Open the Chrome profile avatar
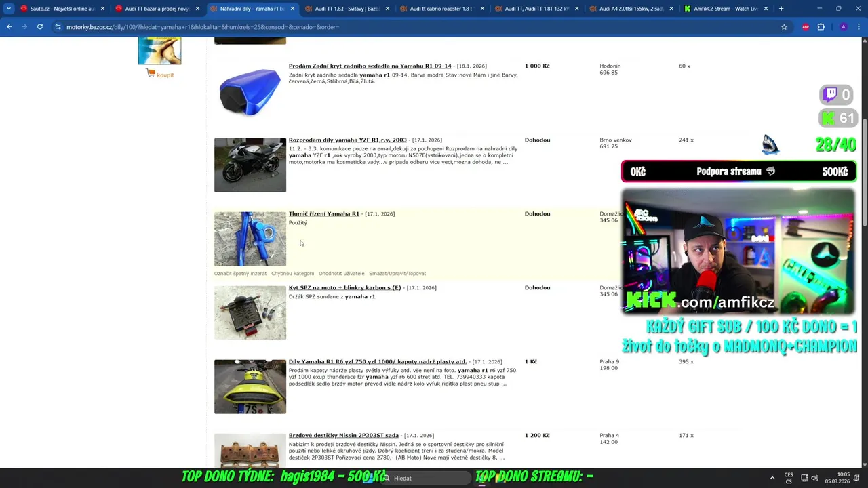Image resolution: width=868 pixels, height=488 pixels. pyautogui.click(x=843, y=27)
